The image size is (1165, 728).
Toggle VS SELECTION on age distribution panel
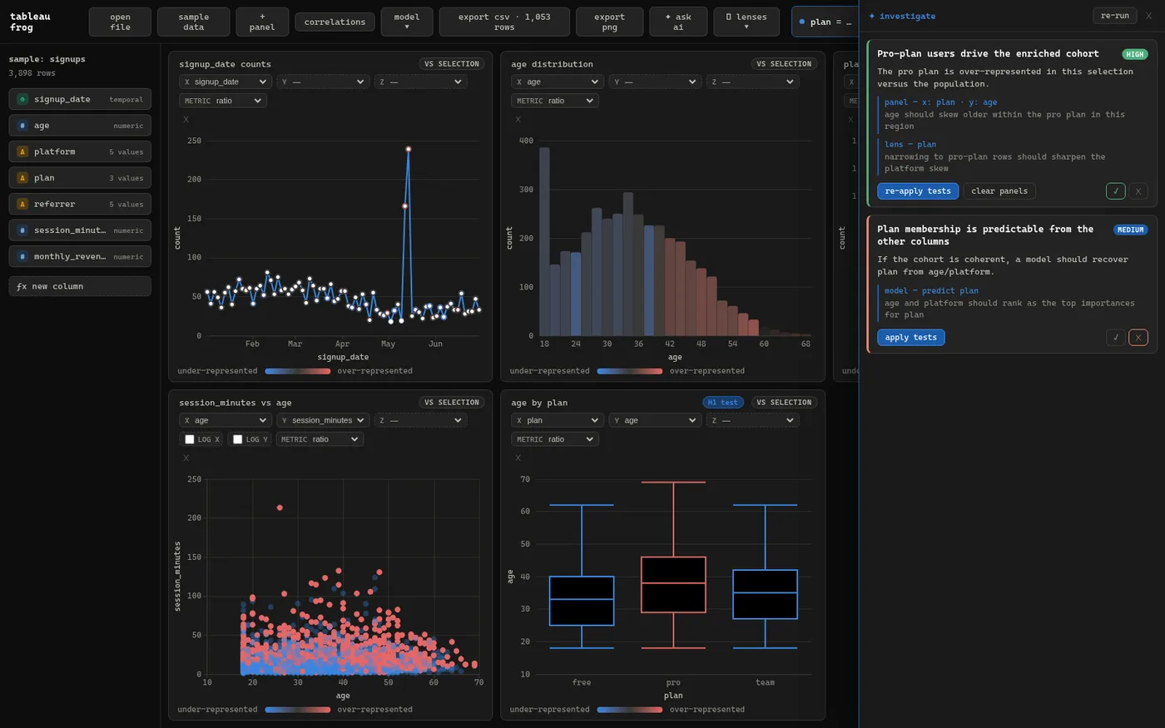pos(784,64)
